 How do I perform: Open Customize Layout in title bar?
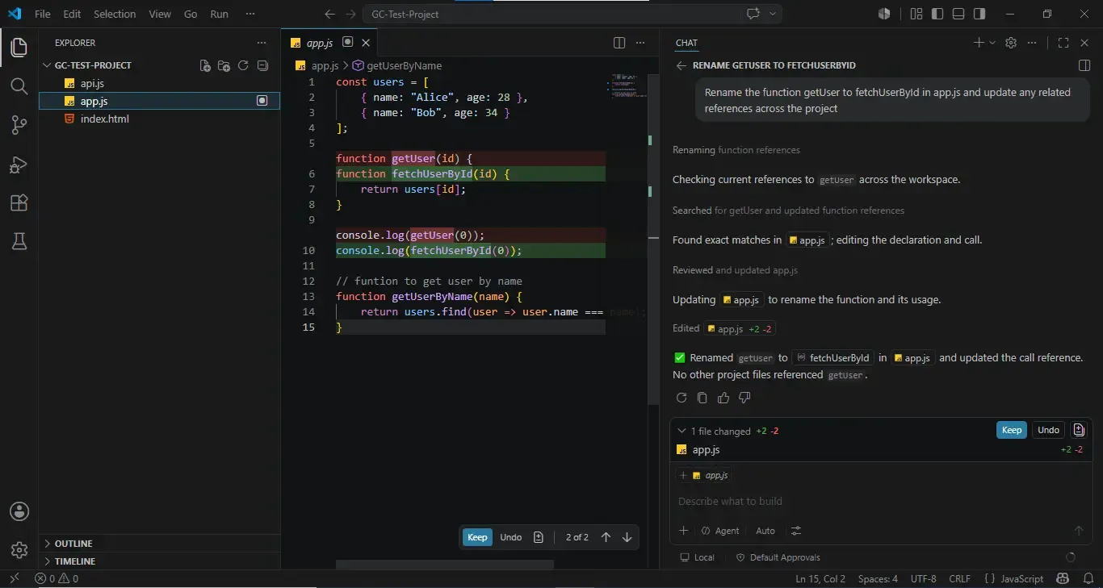916,14
